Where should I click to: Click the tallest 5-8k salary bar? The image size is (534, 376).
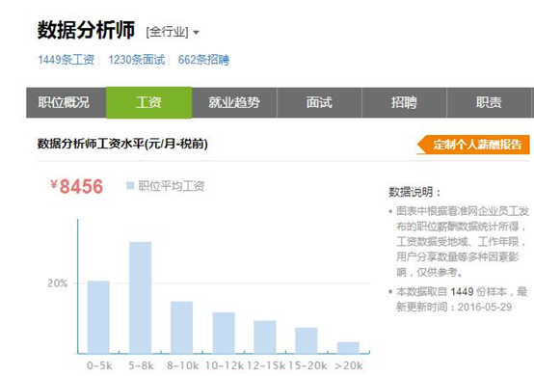point(141,298)
